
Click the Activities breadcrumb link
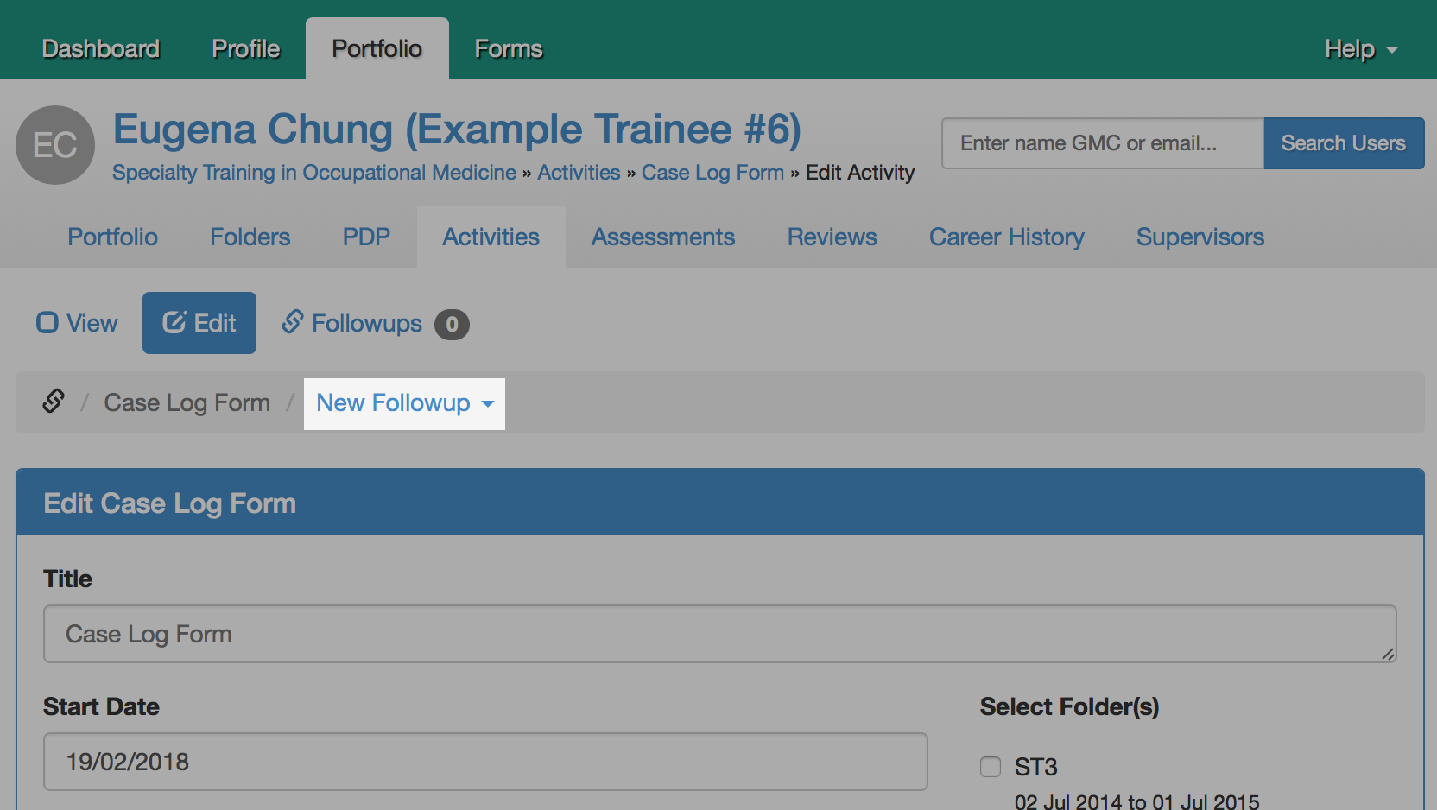tap(579, 173)
